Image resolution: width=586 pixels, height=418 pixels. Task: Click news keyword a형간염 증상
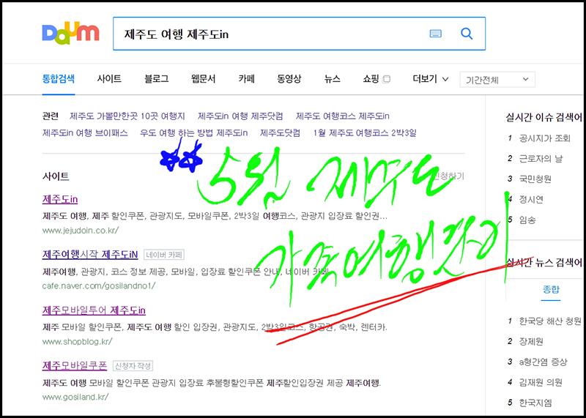543,362
